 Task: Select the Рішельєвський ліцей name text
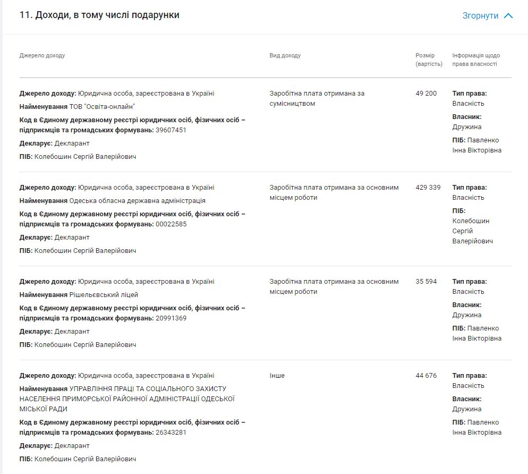tap(104, 295)
